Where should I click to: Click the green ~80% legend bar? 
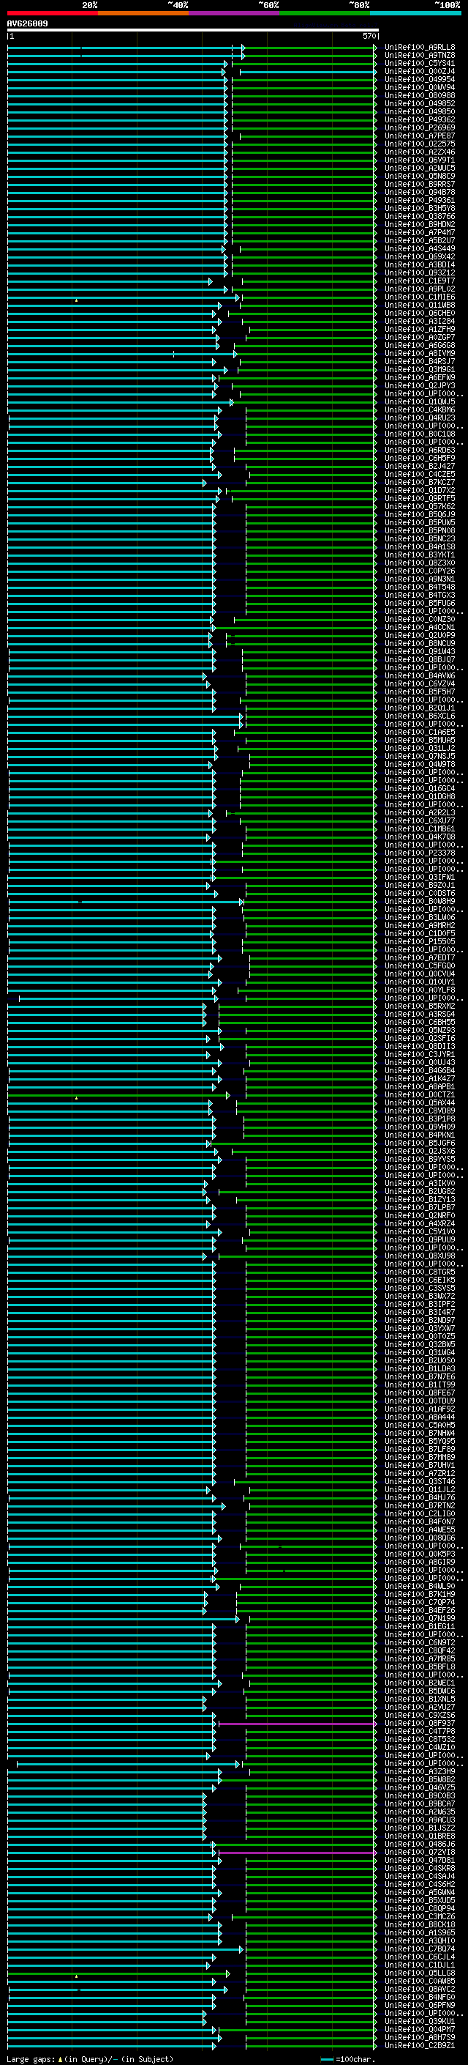325,14
